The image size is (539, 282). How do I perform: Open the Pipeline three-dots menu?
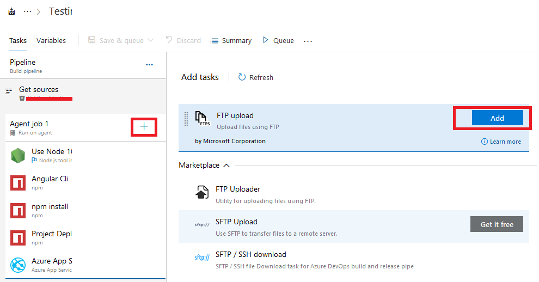tap(149, 65)
